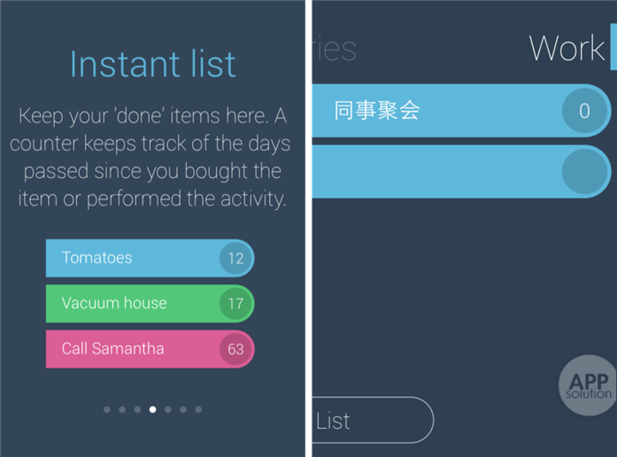Select the Tomatoes list item
617x457 pixels.
tap(129, 258)
